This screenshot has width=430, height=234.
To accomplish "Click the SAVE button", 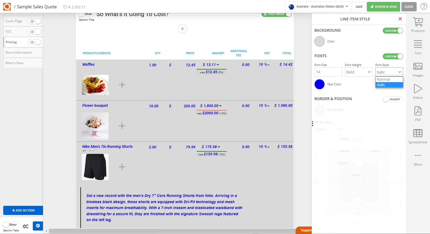I will pyautogui.click(x=359, y=7).
